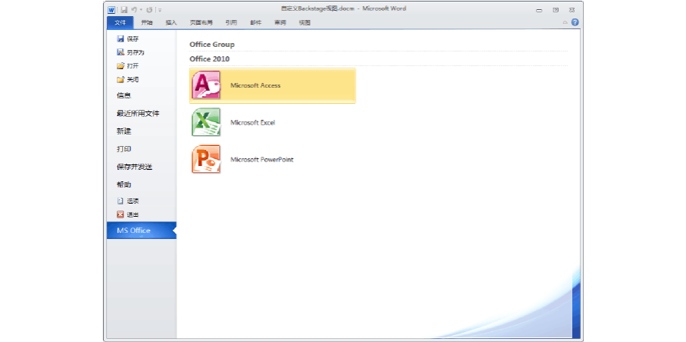Minimize the Word window

(539, 10)
